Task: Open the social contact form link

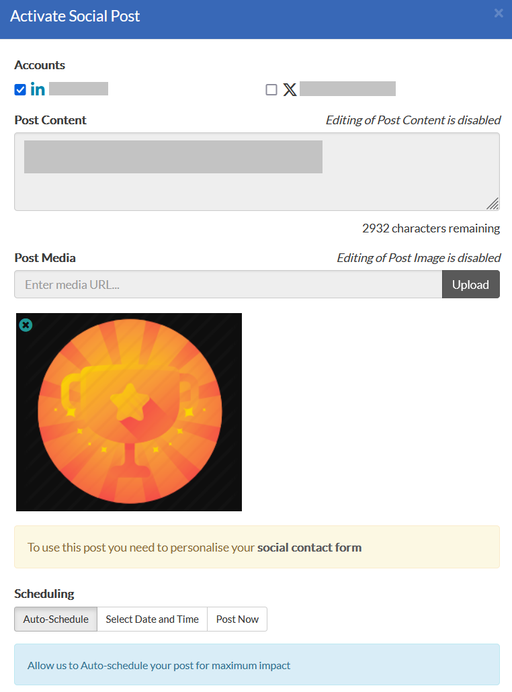Action: tap(309, 548)
